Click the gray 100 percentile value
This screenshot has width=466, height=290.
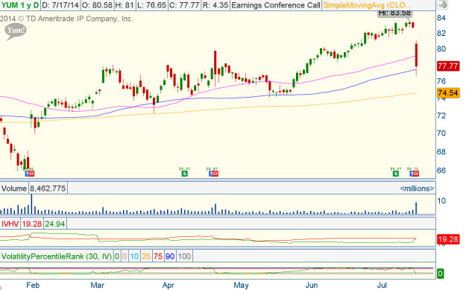coord(184,256)
